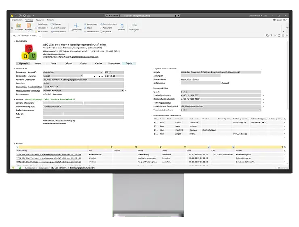Click the Zahlungsart input field
Viewport: 299px width, 227px height.
pyautogui.click(x=200, y=75)
